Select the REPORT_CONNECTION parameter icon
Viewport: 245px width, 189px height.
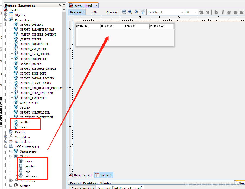tap(16, 44)
